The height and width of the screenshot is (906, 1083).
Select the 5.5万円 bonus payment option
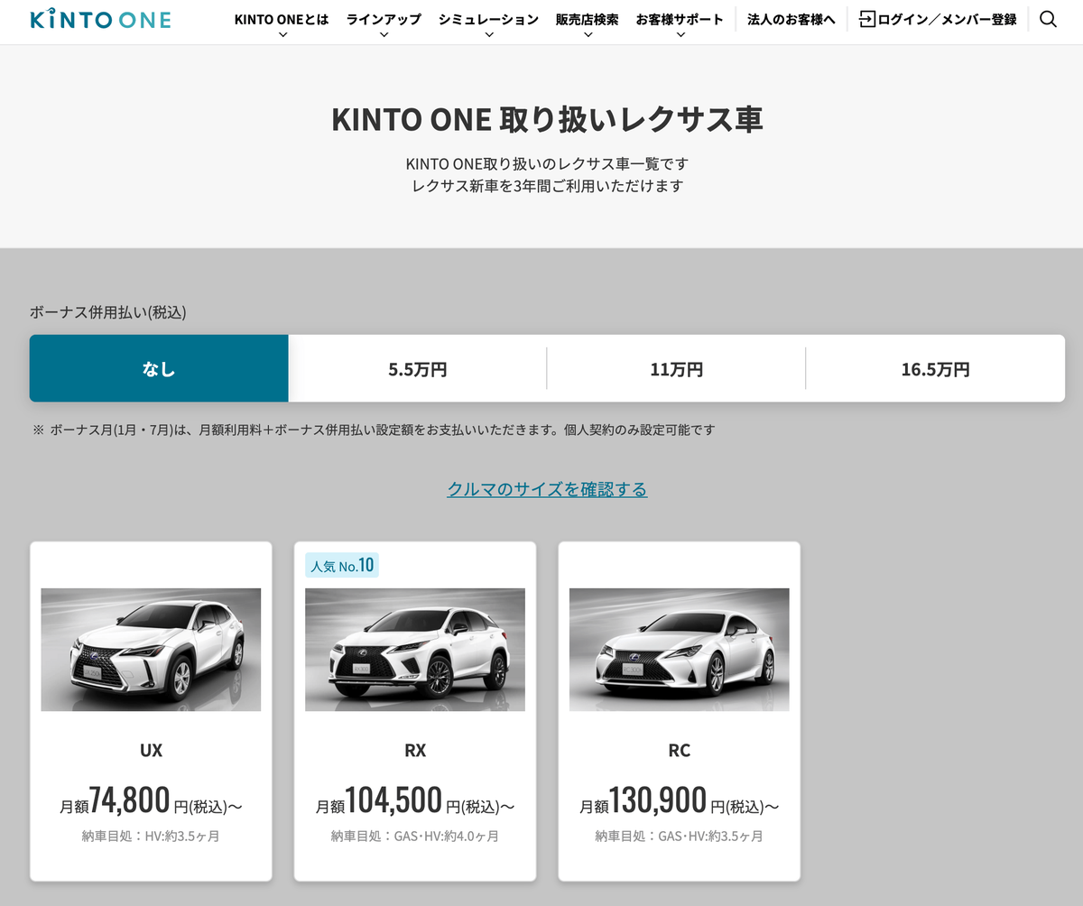(418, 368)
